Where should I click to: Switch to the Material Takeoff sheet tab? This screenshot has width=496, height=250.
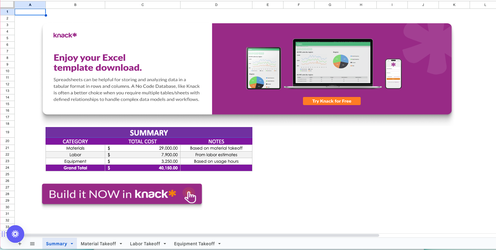click(x=98, y=244)
